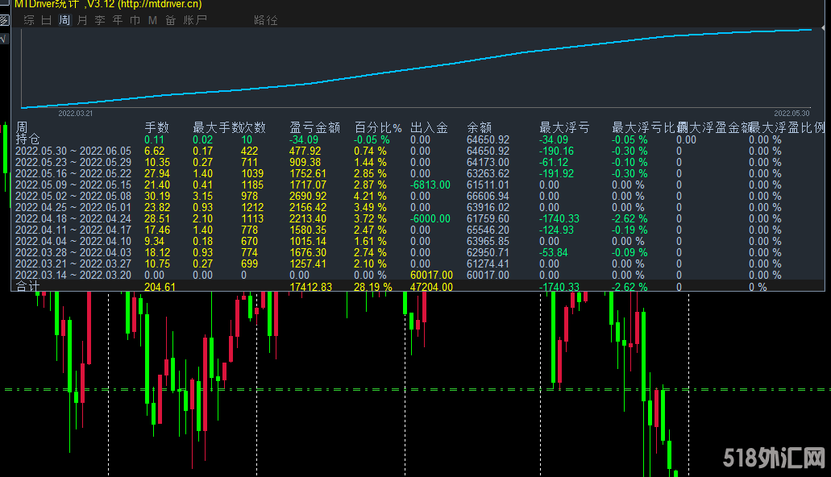831x477 pixels.
Task: Select the 2022.04.18 ~ 2022.04.24 week row
Action: pos(73,218)
